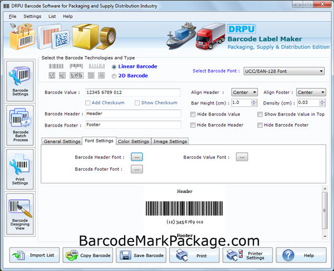Viewport: 334px width, 271px height.
Task: Enable the Show Checksum checkbox
Action: tap(137, 103)
